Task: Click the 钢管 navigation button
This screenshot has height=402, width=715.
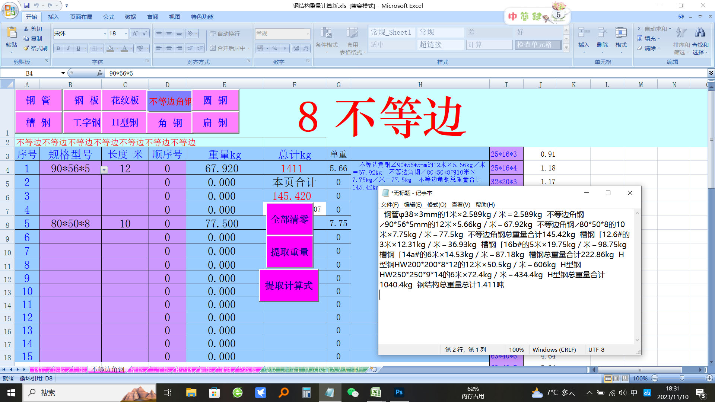Action: [x=38, y=100]
